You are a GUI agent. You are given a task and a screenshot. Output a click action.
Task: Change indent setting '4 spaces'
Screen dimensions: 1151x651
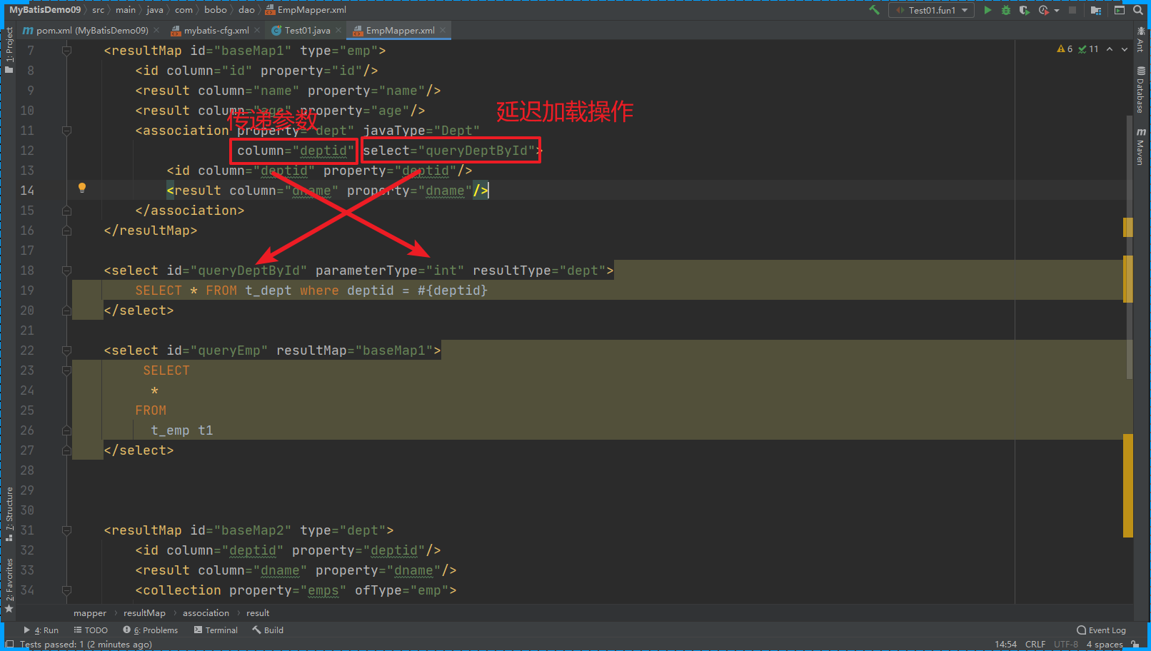coord(1105,644)
